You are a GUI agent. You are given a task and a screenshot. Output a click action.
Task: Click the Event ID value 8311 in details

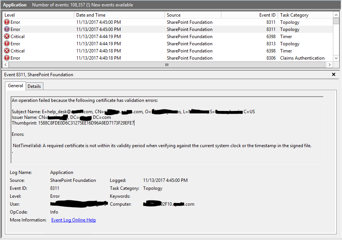pos(54,188)
